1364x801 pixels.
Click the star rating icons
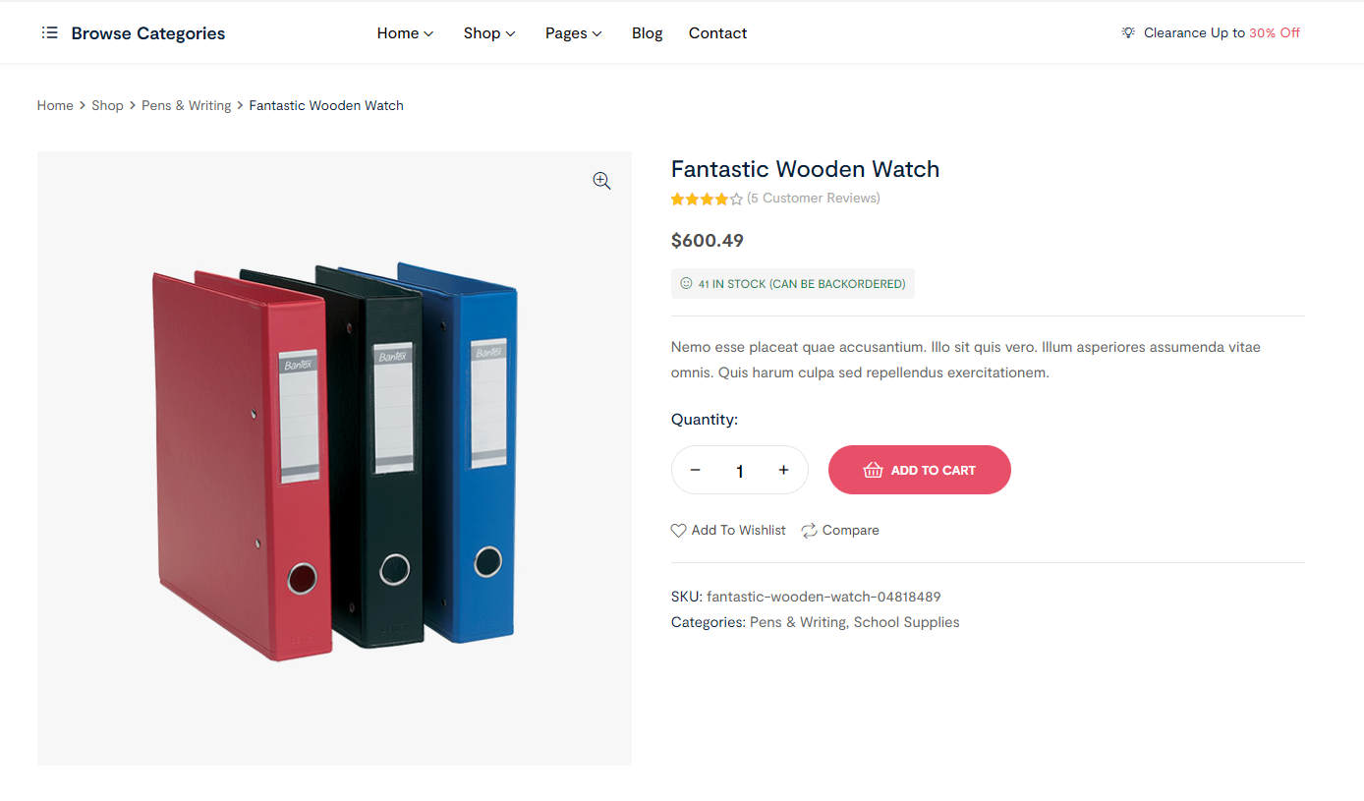[x=707, y=199]
